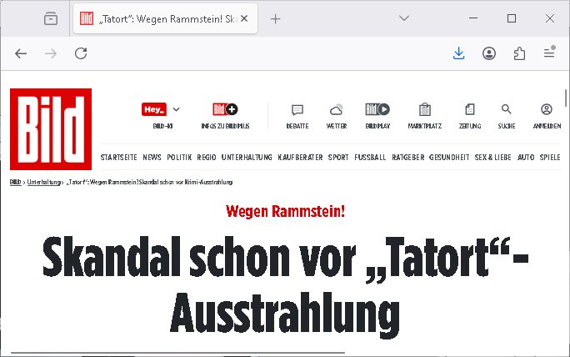Open a new browser tab
This screenshot has height=357, width=570.
[276, 18]
